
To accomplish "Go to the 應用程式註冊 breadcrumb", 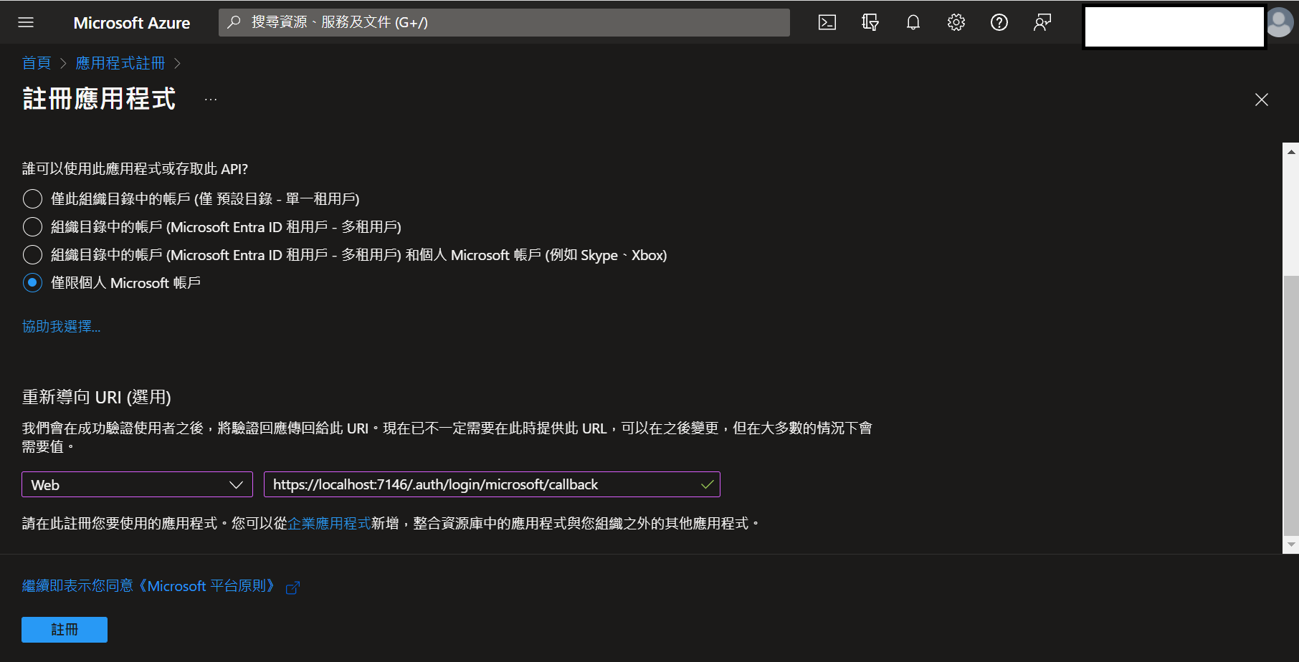I will click(x=120, y=63).
